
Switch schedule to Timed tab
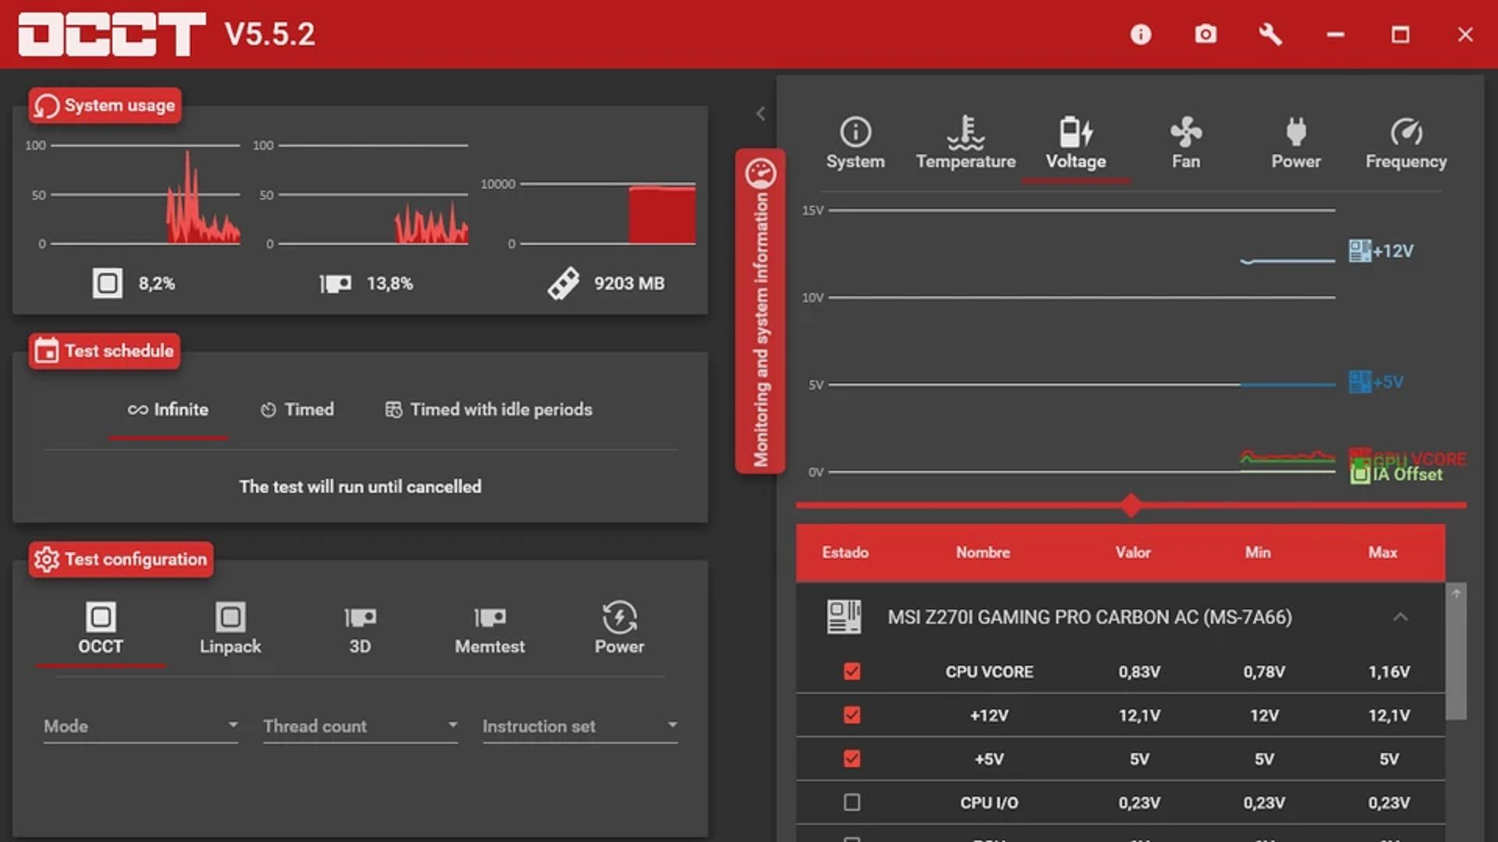(x=297, y=409)
